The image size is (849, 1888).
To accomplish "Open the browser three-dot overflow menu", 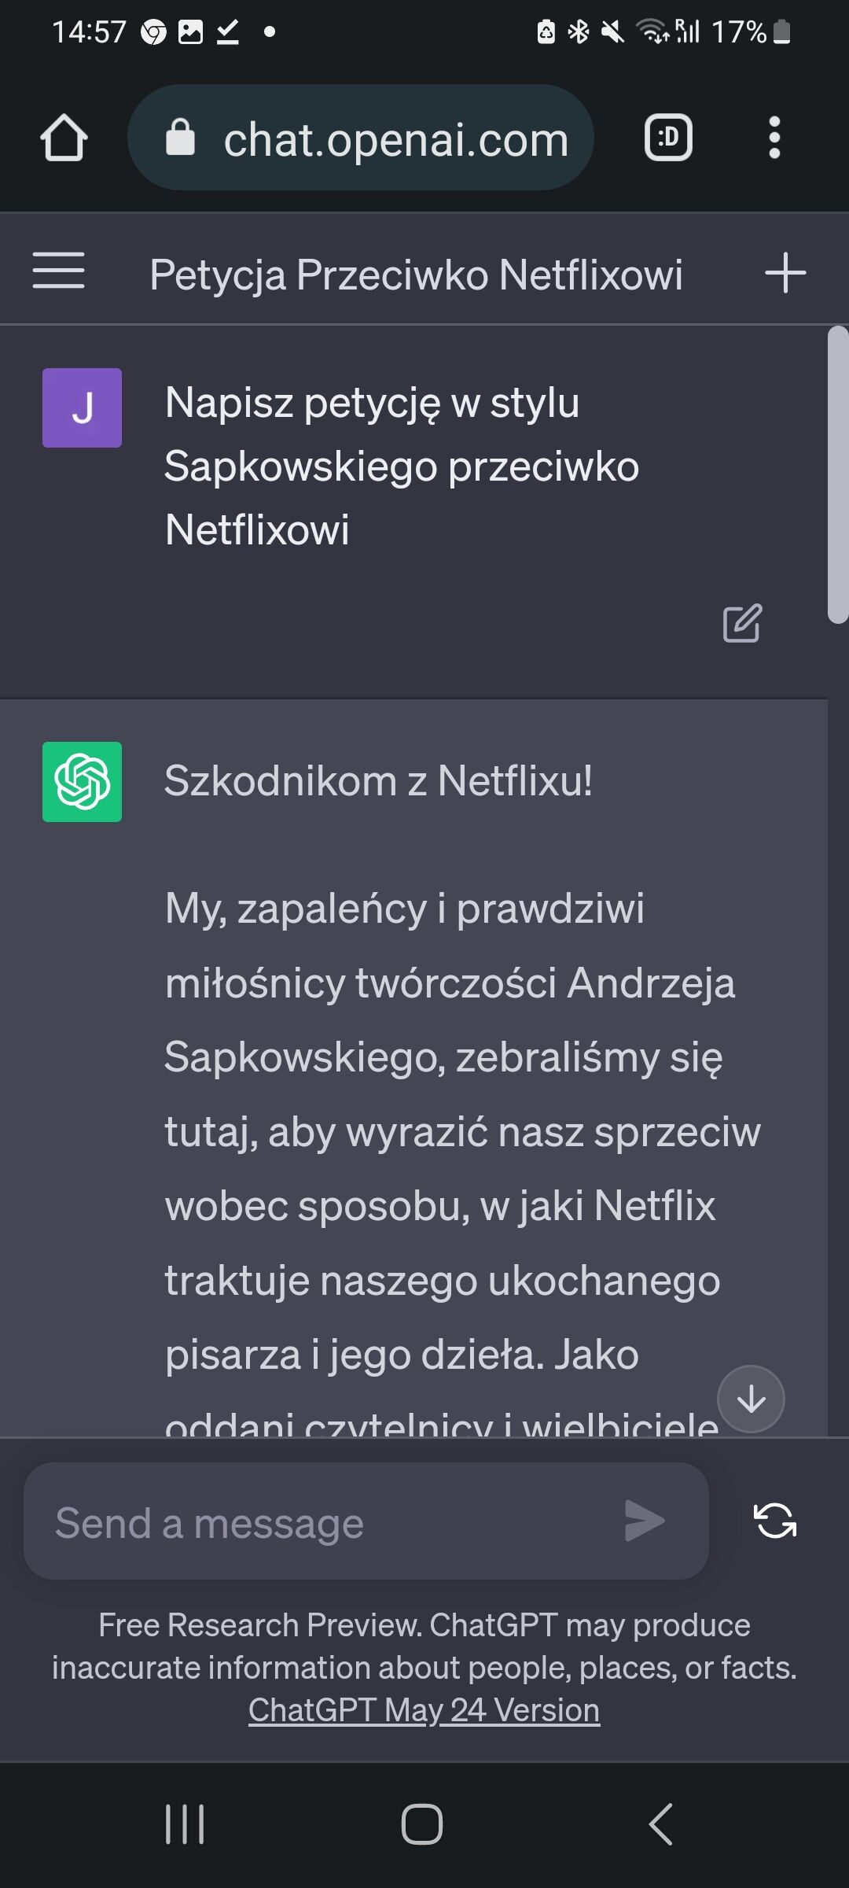I will [x=774, y=138].
